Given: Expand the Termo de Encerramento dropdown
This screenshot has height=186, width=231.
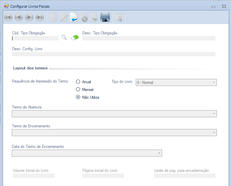Looking at the screenshot, I should click(x=114, y=133).
